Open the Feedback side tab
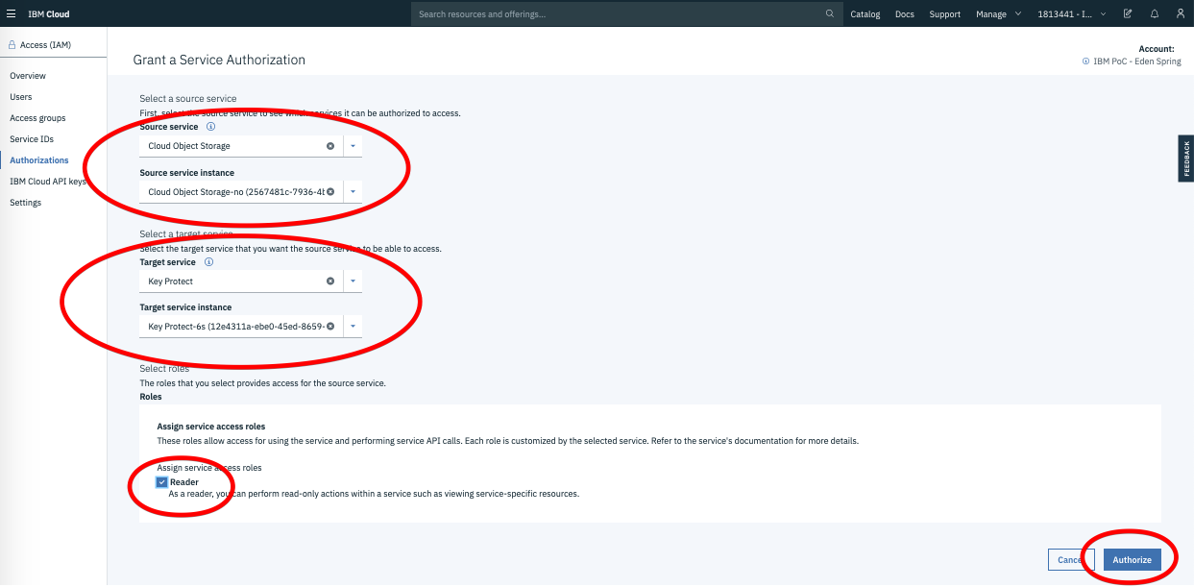1194x587 pixels. pyautogui.click(x=1186, y=159)
